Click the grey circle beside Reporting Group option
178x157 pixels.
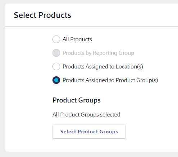(56, 53)
